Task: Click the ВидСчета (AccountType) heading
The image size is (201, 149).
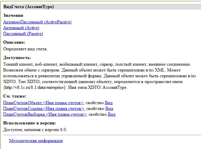Action: [x=28, y=7]
